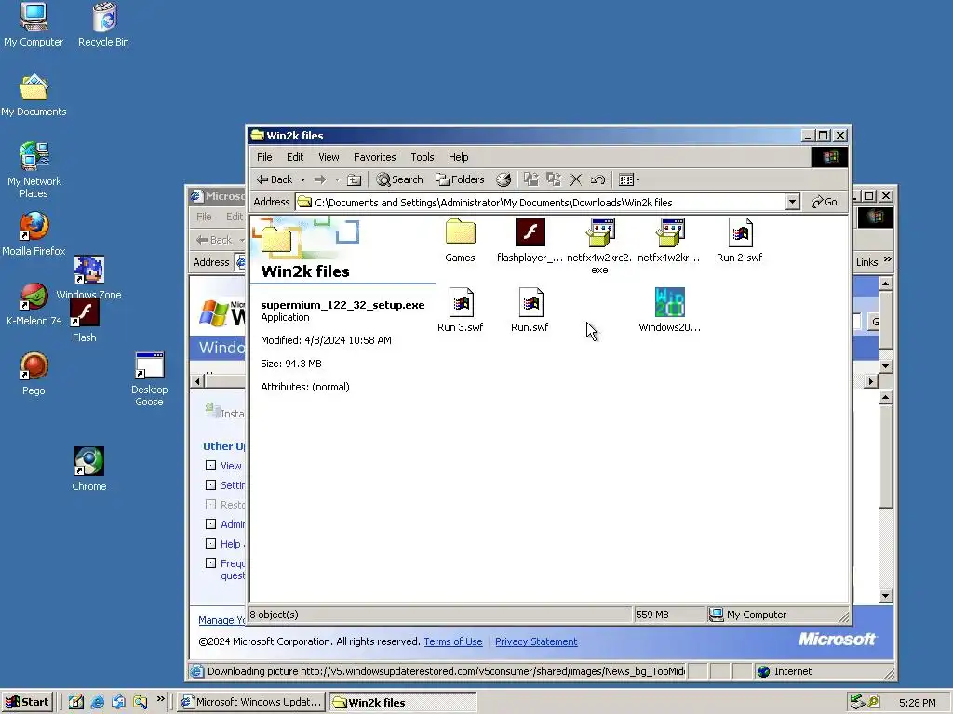953x714 pixels.
Task: Click the View link in Windows Update sidebar
Action: tap(231, 466)
